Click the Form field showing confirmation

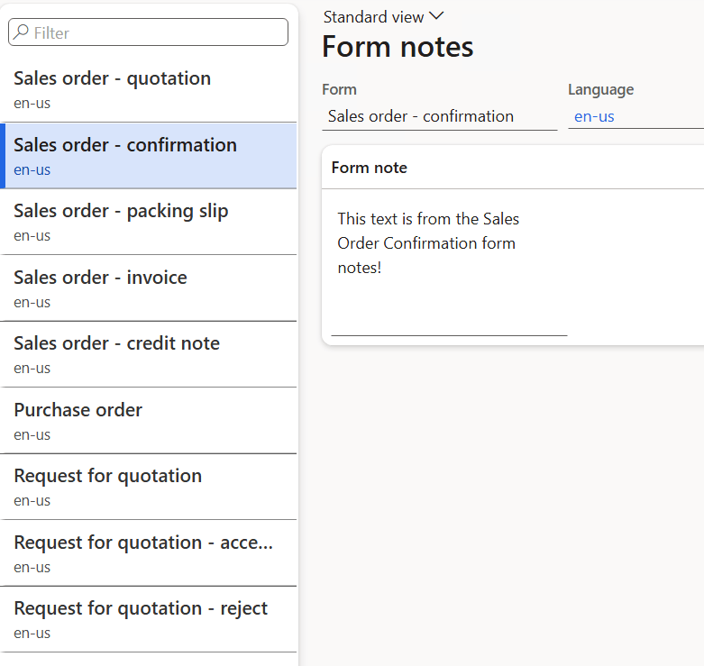pos(440,116)
